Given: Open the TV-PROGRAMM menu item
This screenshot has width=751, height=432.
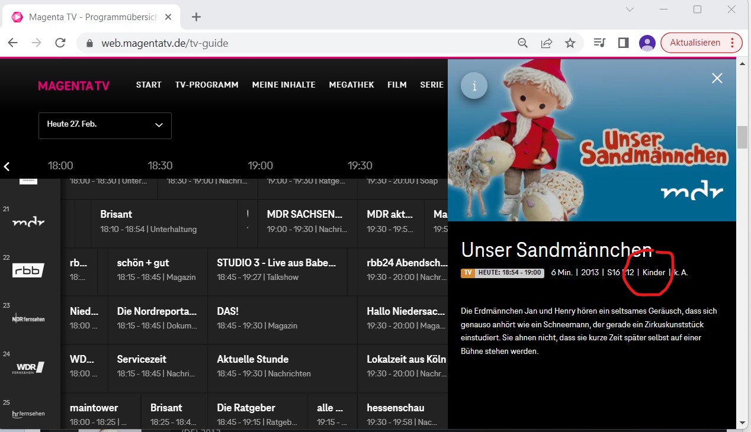Looking at the screenshot, I should point(207,85).
